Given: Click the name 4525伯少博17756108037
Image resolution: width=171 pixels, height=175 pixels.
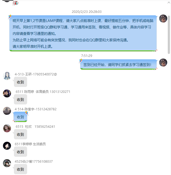Looking at the screenshot, I should coord(34,161).
